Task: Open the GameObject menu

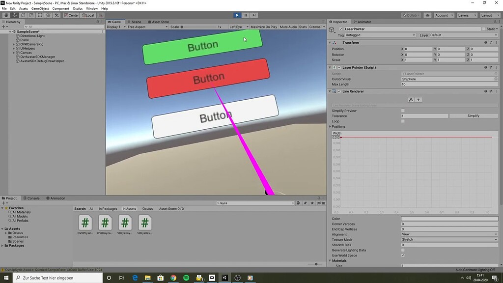Action: [39, 8]
